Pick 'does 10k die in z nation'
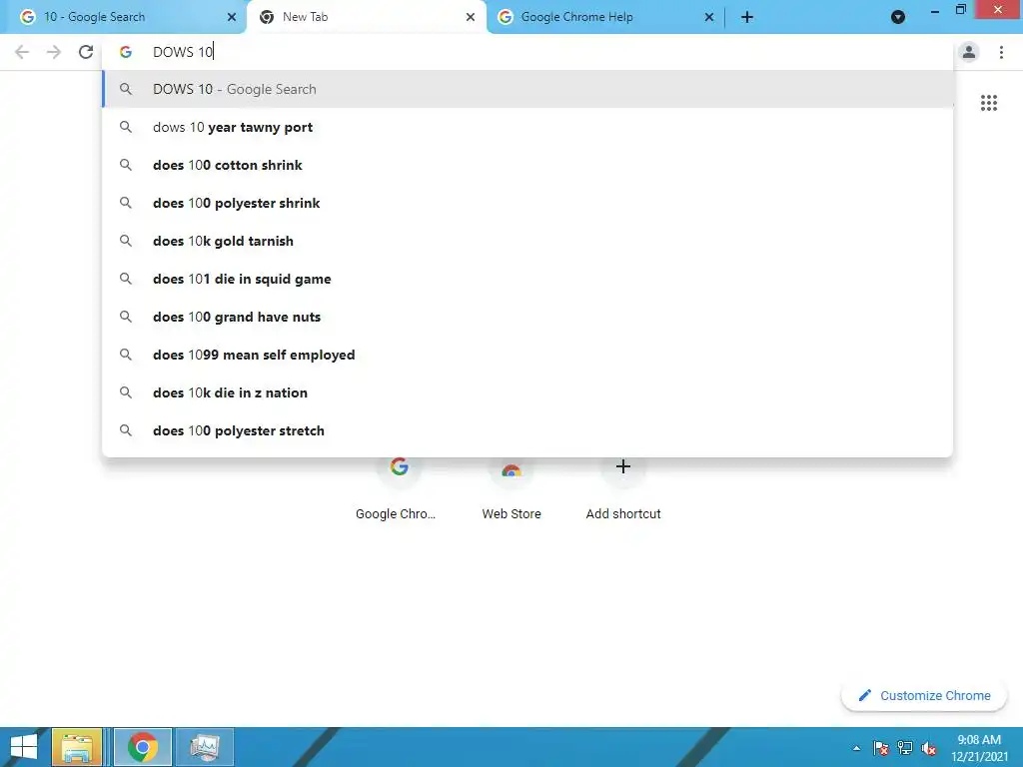 click(x=527, y=391)
